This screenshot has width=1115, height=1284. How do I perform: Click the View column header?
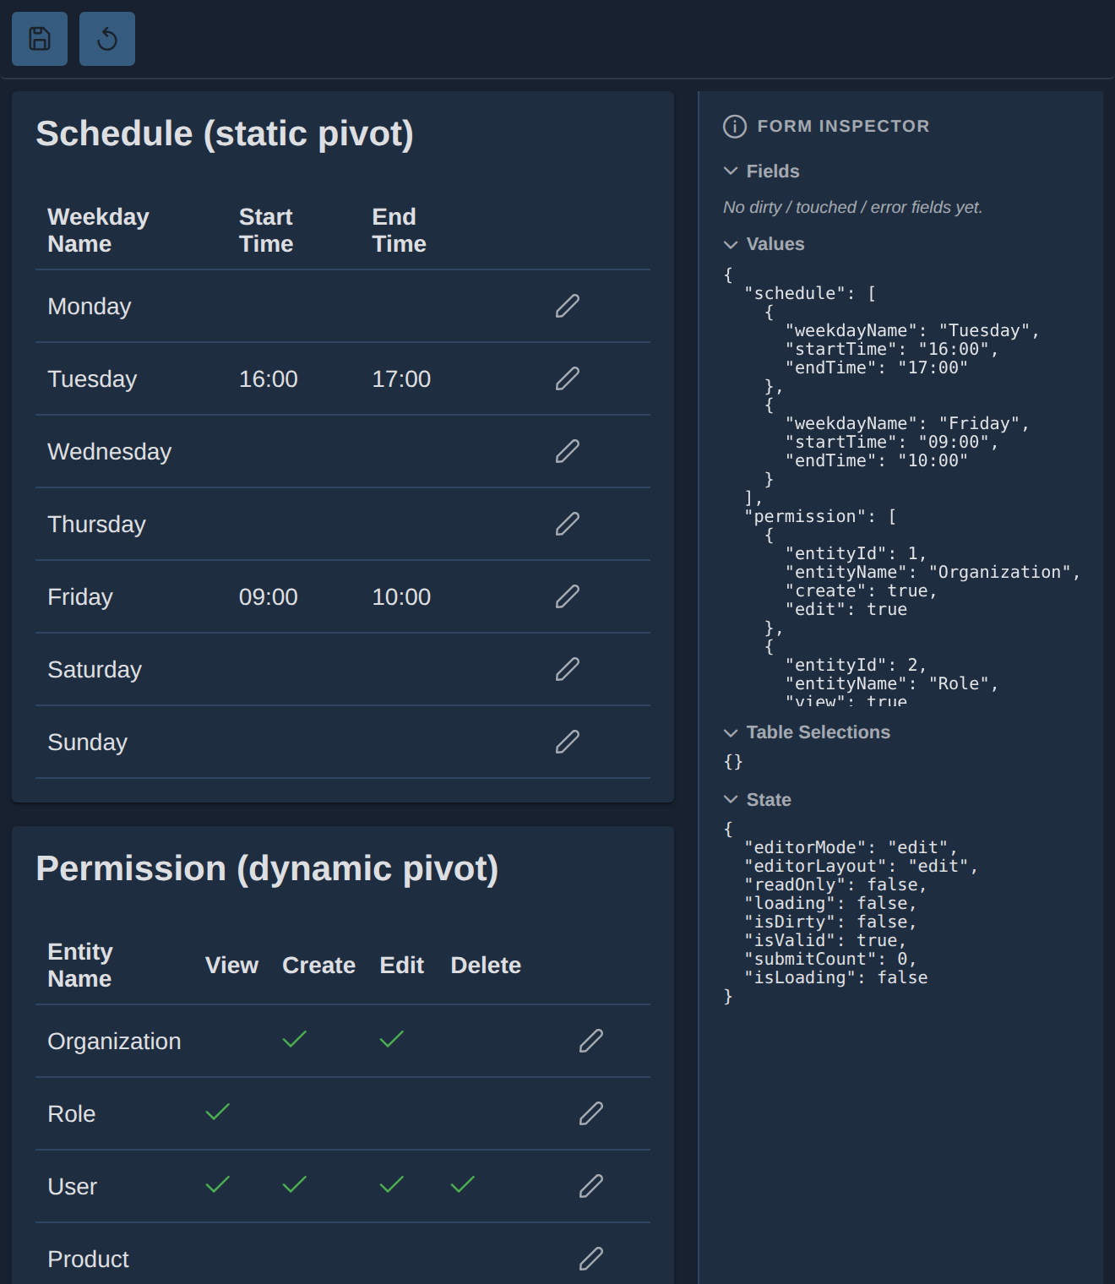tap(231, 965)
